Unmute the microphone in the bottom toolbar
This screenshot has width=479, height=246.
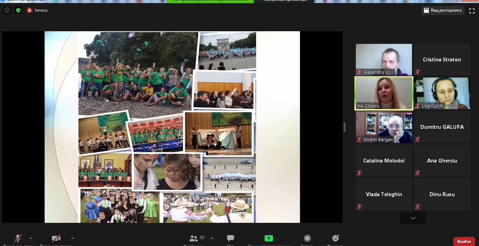18,239
